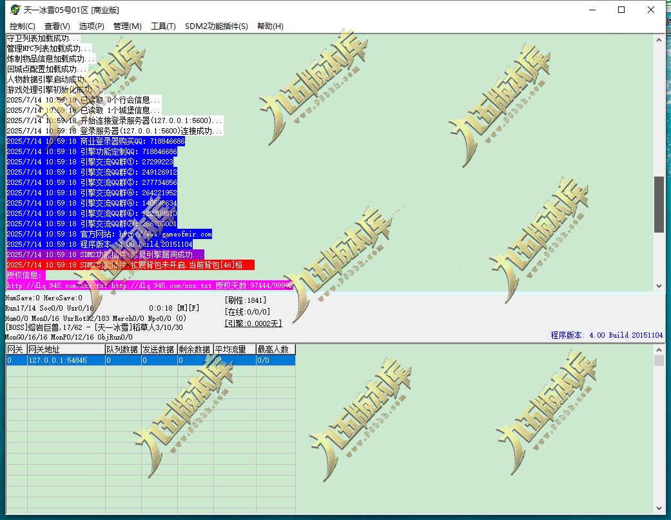Click the 回城点配置加载成功 log line
Image resolution: width=671 pixels, height=520 pixels.
point(47,70)
